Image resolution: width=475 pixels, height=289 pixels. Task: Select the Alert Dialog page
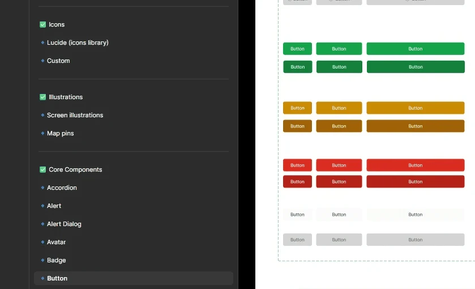[64, 224]
